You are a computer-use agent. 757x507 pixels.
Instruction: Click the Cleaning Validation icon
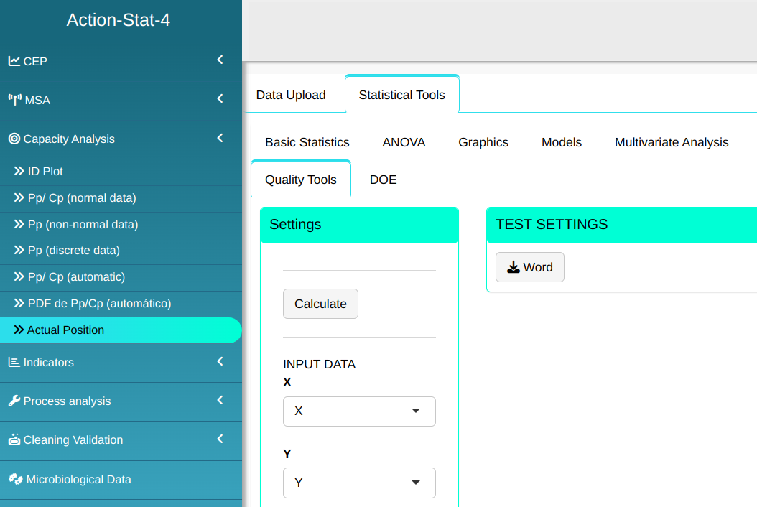tap(14, 439)
